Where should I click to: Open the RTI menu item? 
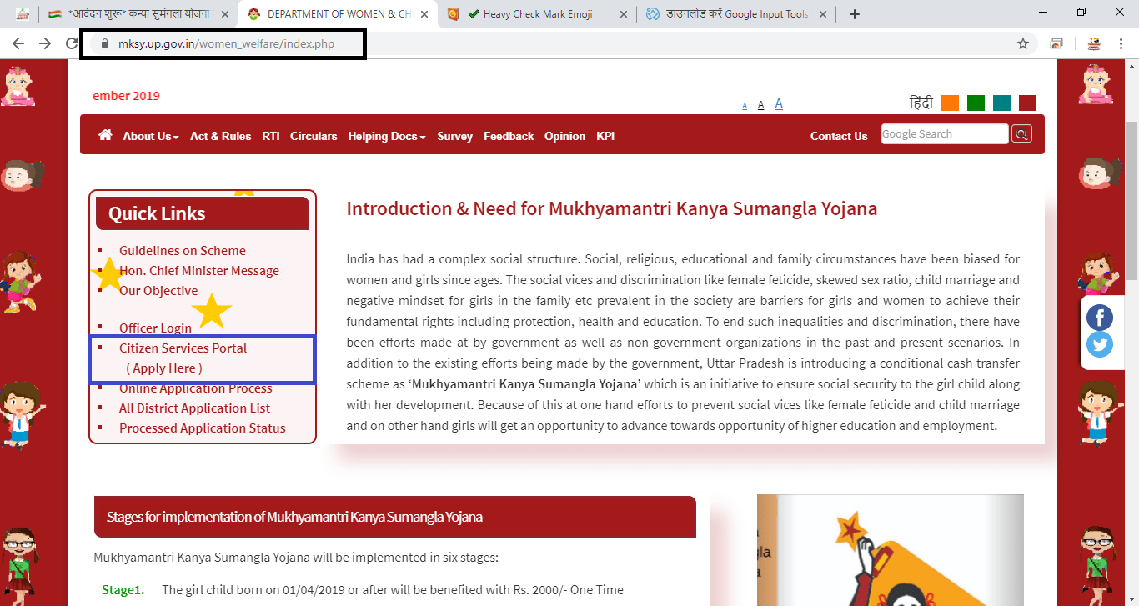(270, 136)
